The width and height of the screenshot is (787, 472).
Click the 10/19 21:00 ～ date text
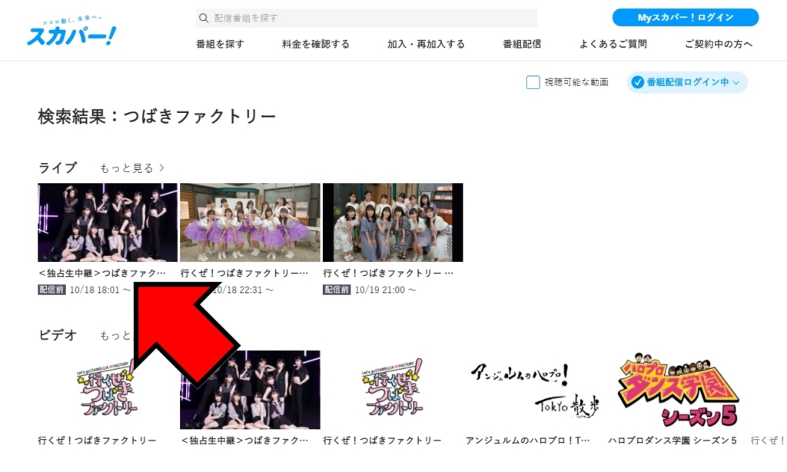[x=386, y=290]
